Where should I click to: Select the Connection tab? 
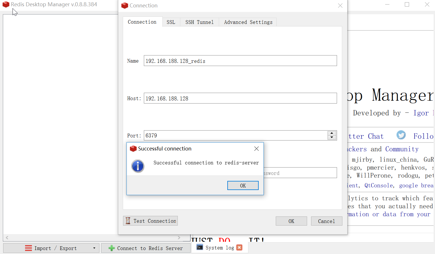point(142,22)
